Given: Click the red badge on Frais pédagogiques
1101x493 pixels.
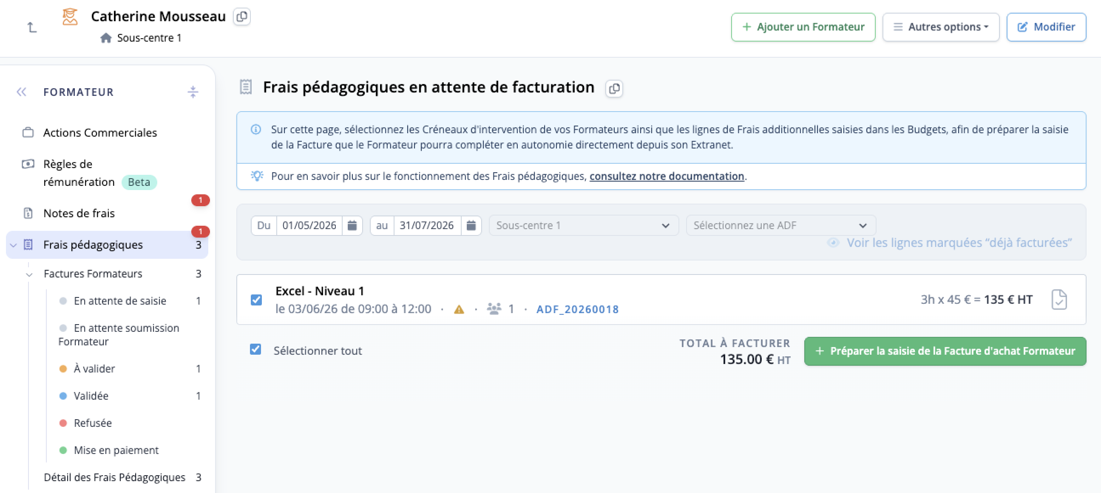Looking at the screenshot, I should pos(201,232).
